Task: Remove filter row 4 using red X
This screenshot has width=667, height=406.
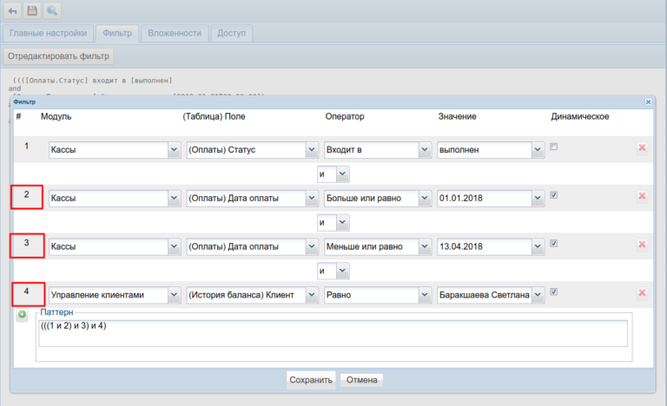Action: tap(642, 293)
